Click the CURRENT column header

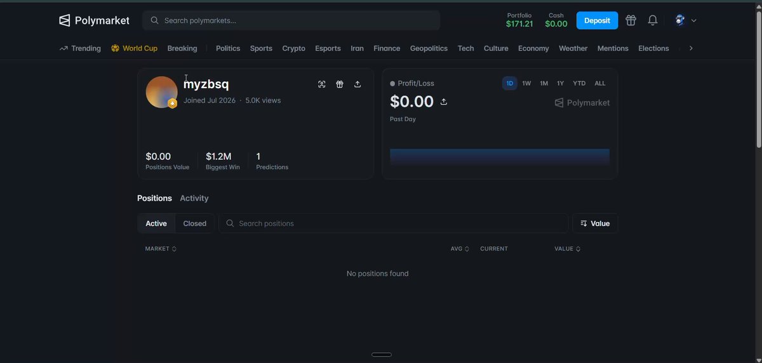click(x=494, y=249)
